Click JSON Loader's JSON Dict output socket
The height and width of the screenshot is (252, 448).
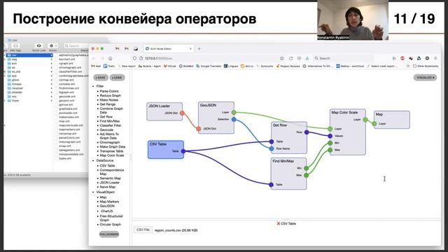tap(182, 113)
